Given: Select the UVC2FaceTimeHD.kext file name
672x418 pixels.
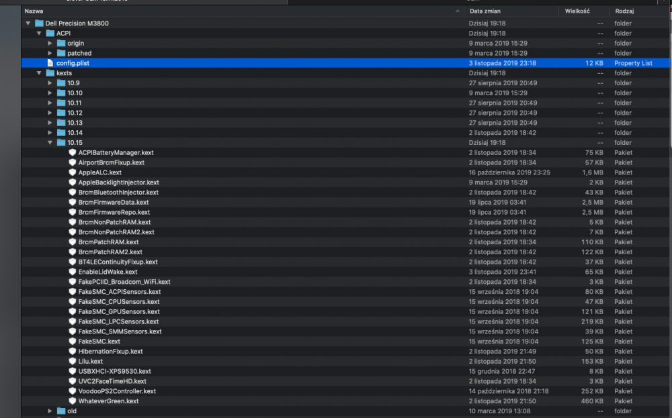Looking at the screenshot, I should click(x=112, y=381).
